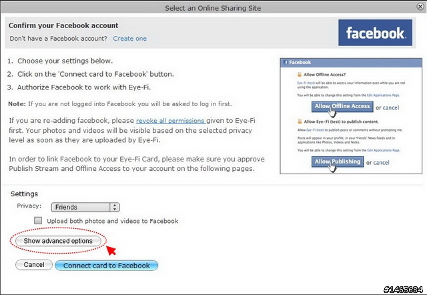Image resolution: width=427 pixels, height=295 pixels.
Task: Click "Don't have a Facebook account?" text
Action: point(58,39)
